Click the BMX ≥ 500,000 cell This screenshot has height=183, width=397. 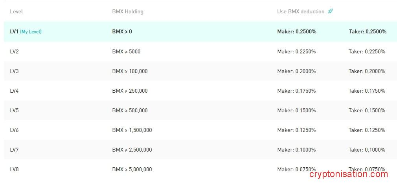tap(130, 110)
